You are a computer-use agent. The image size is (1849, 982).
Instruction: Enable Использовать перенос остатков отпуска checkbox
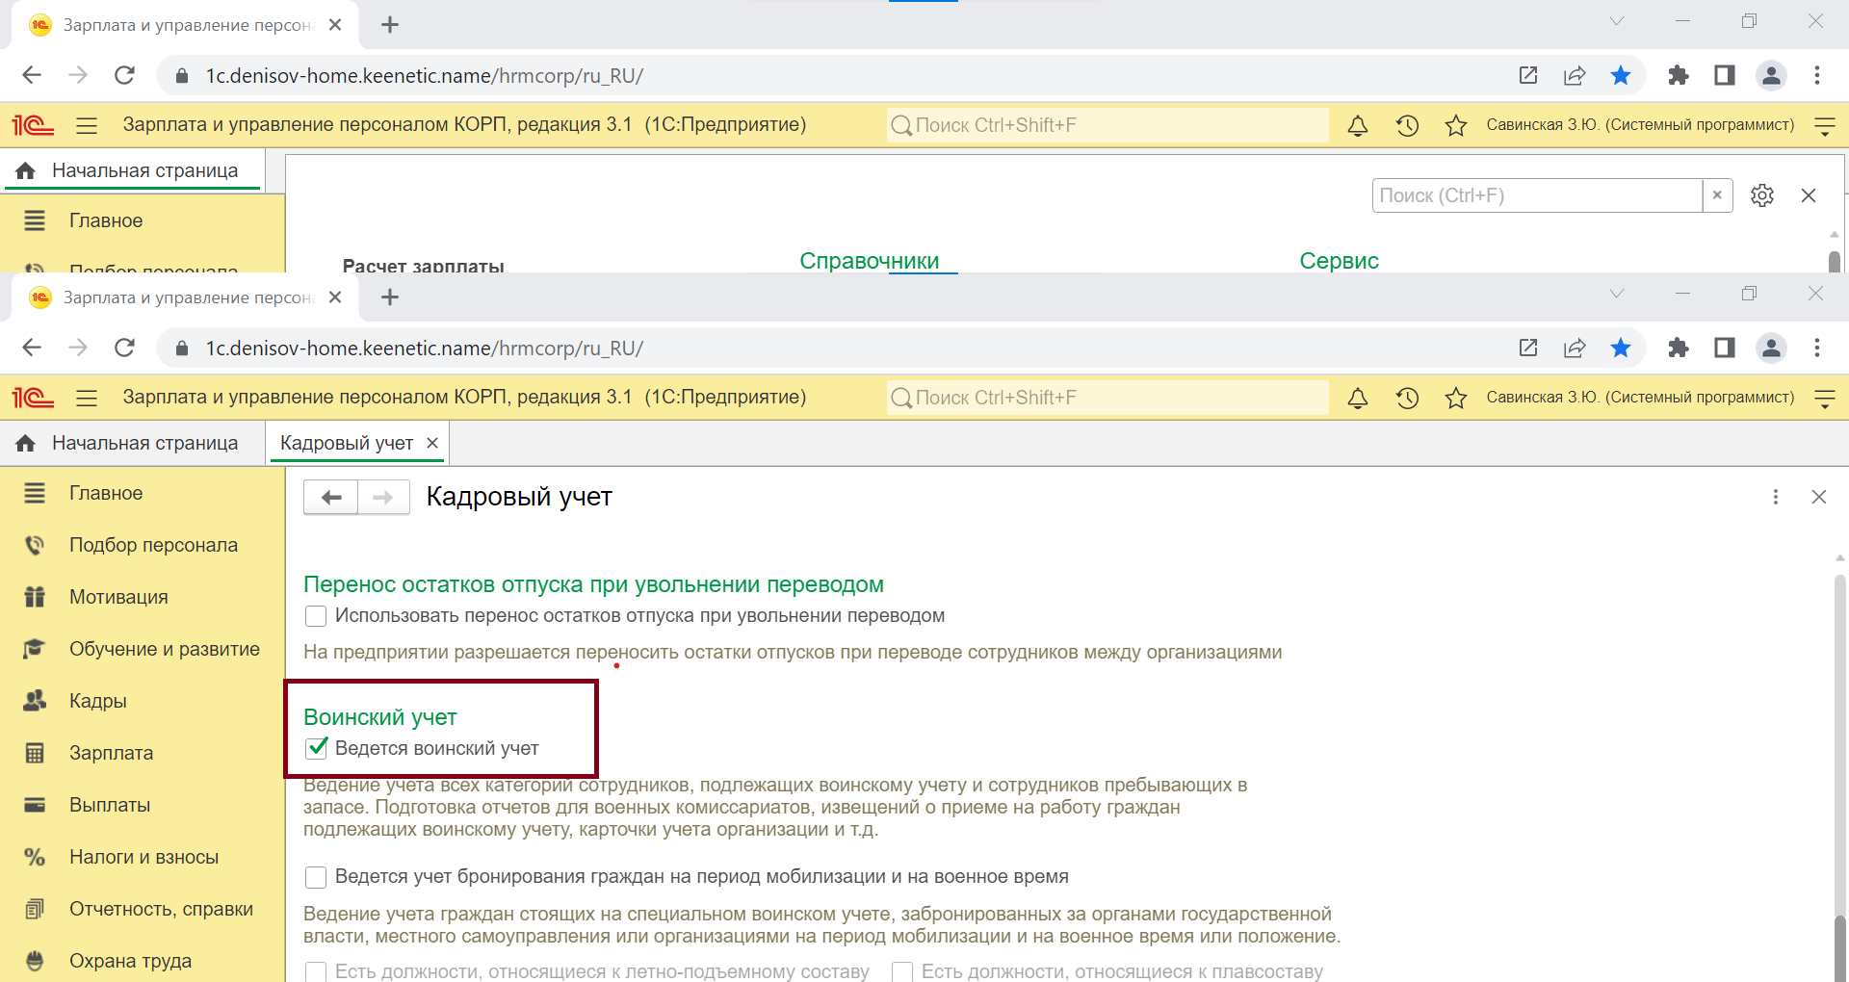coord(316,616)
